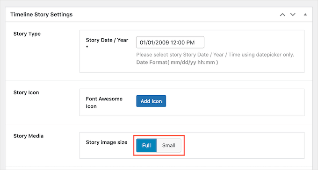Select Small story image size
This screenshot has height=170, width=318.
click(169, 146)
